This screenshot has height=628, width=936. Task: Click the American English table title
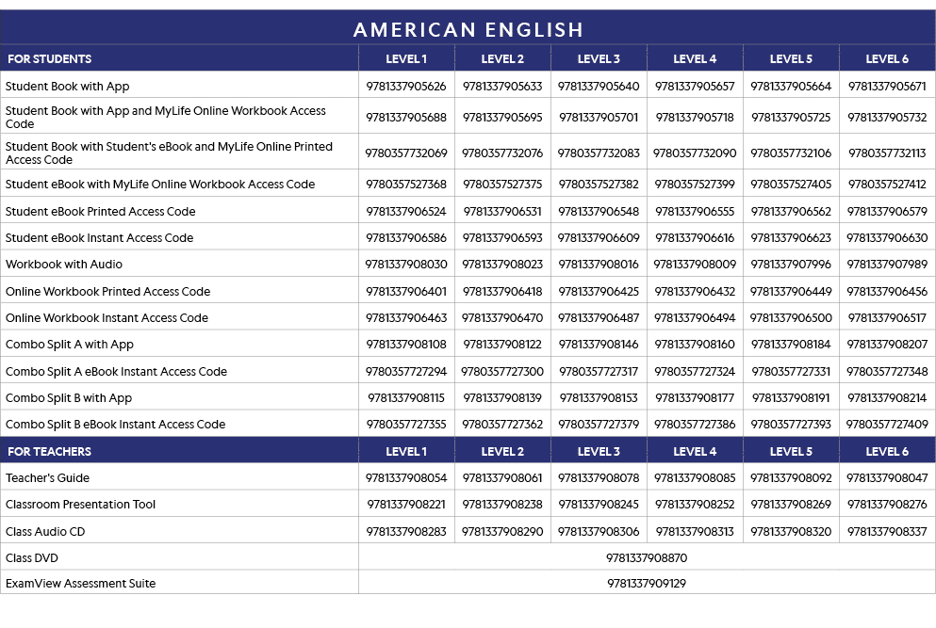click(468, 30)
